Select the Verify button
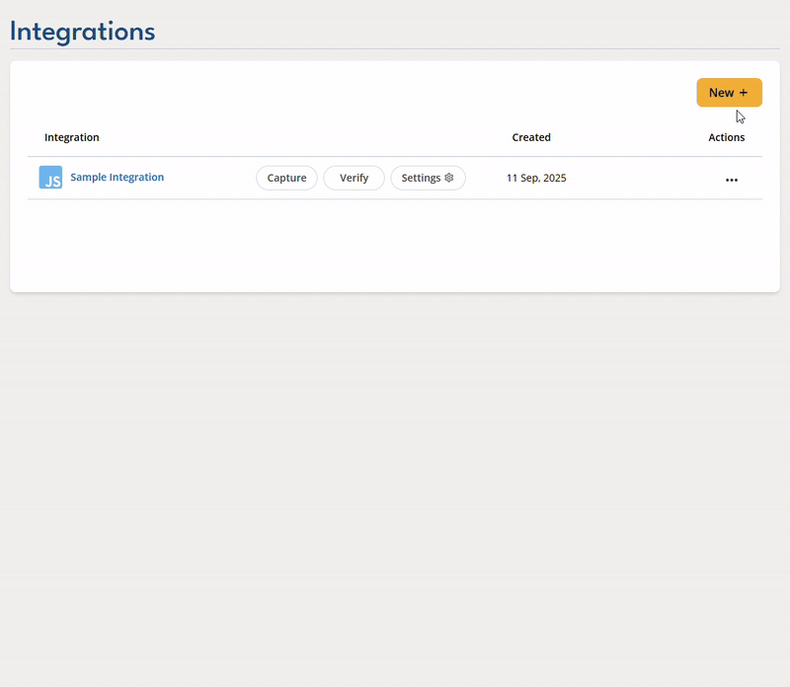790x687 pixels. (x=354, y=178)
